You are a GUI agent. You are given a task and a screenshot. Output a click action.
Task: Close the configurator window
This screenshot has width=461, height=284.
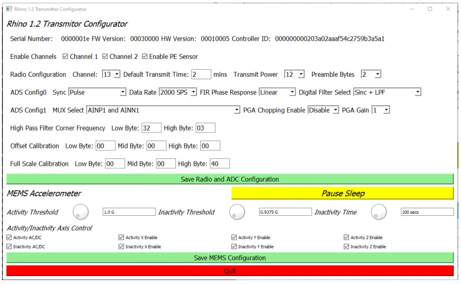point(448,9)
